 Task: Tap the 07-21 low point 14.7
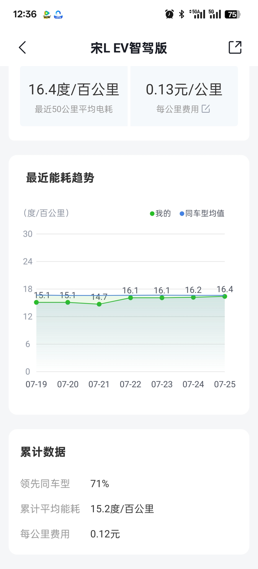pos(98,304)
